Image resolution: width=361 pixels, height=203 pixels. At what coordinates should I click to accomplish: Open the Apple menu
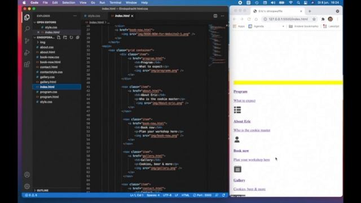(24, 2)
